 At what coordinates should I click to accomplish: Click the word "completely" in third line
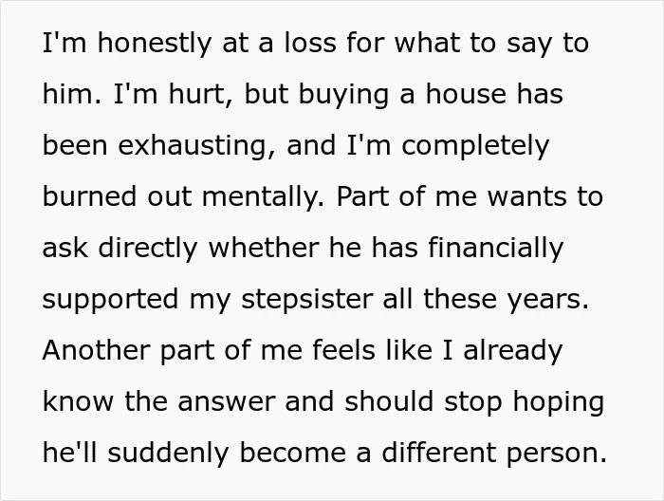coord(475,145)
